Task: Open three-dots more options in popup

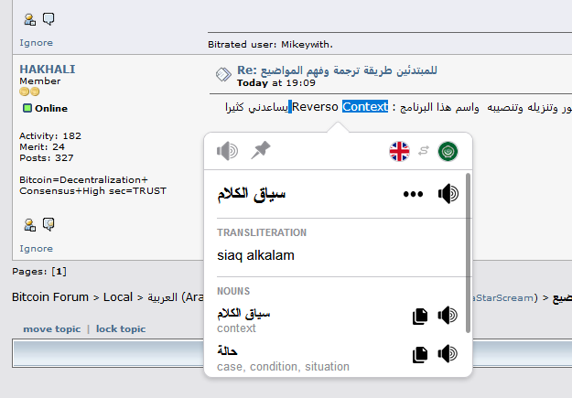Action: (413, 194)
